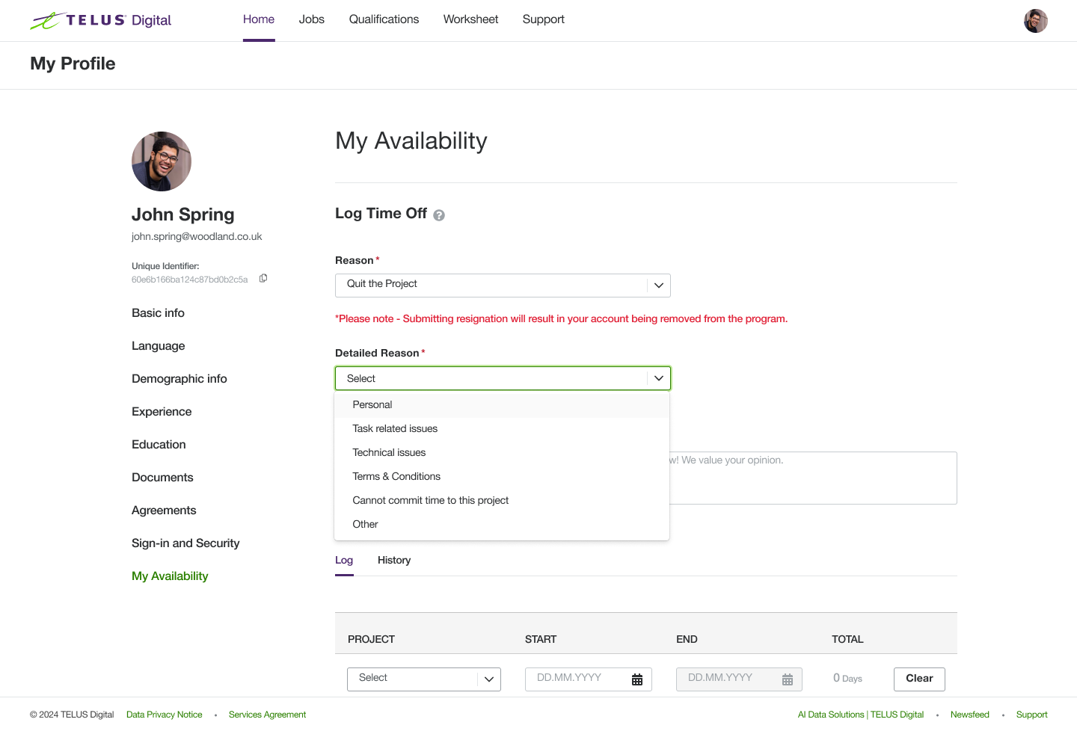Image resolution: width=1077 pixels, height=734 pixels.
Task: Open the Worksheet page
Action: click(470, 19)
